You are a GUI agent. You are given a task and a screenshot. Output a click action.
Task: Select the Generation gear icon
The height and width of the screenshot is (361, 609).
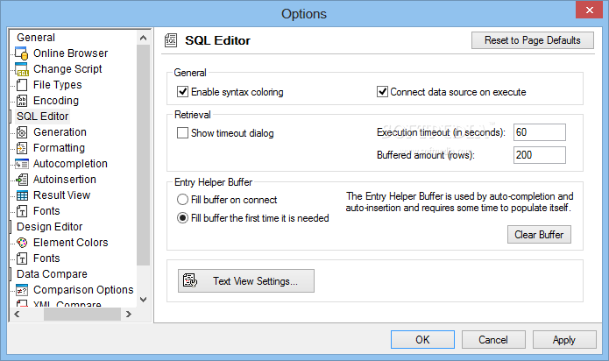22,132
